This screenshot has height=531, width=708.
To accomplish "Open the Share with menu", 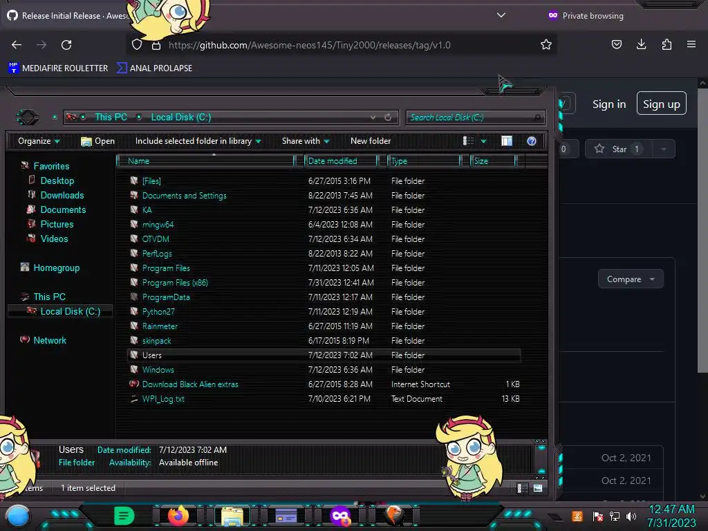I will click(x=306, y=141).
